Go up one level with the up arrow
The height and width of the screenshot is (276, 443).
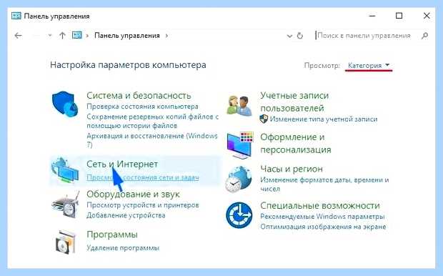(62, 36)
